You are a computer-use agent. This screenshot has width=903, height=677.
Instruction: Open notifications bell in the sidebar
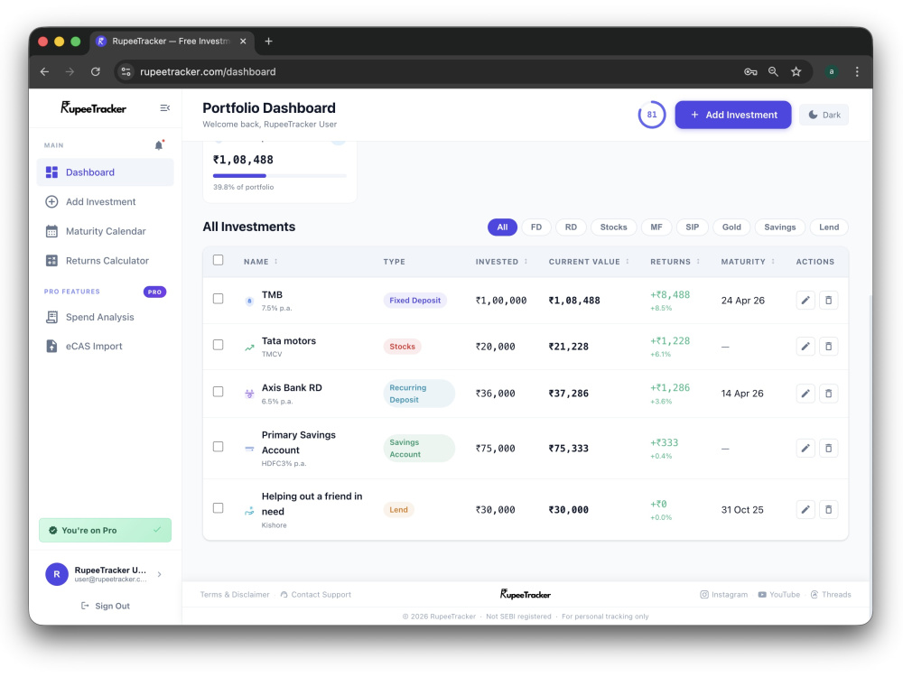coord(159,145)
